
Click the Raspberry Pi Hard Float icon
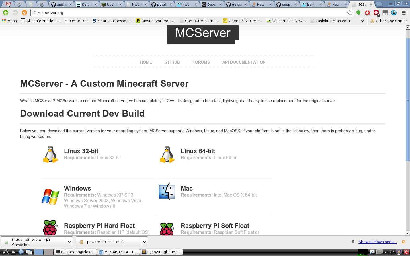pos(50,228)
